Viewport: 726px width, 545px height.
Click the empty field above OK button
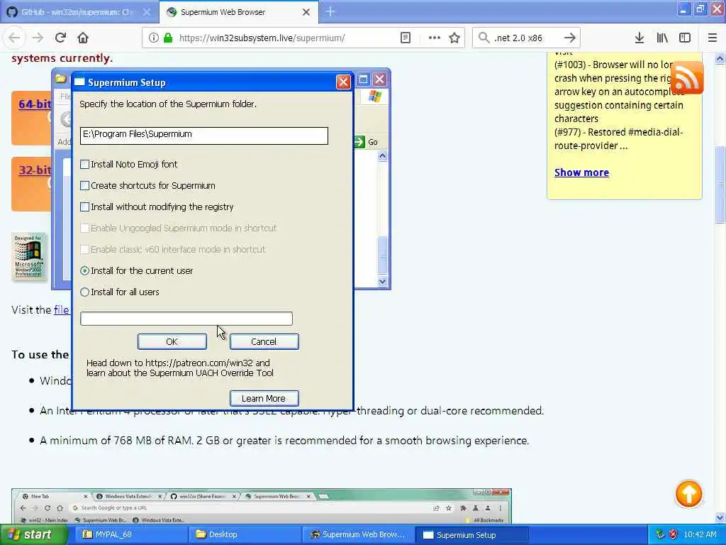(186, 319)
